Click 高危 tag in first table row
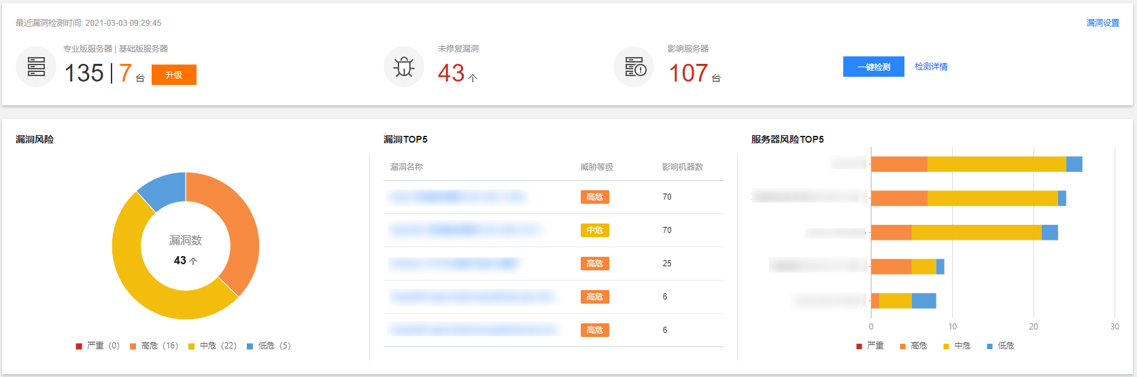 pyautogui.click(x=595, y=197)
